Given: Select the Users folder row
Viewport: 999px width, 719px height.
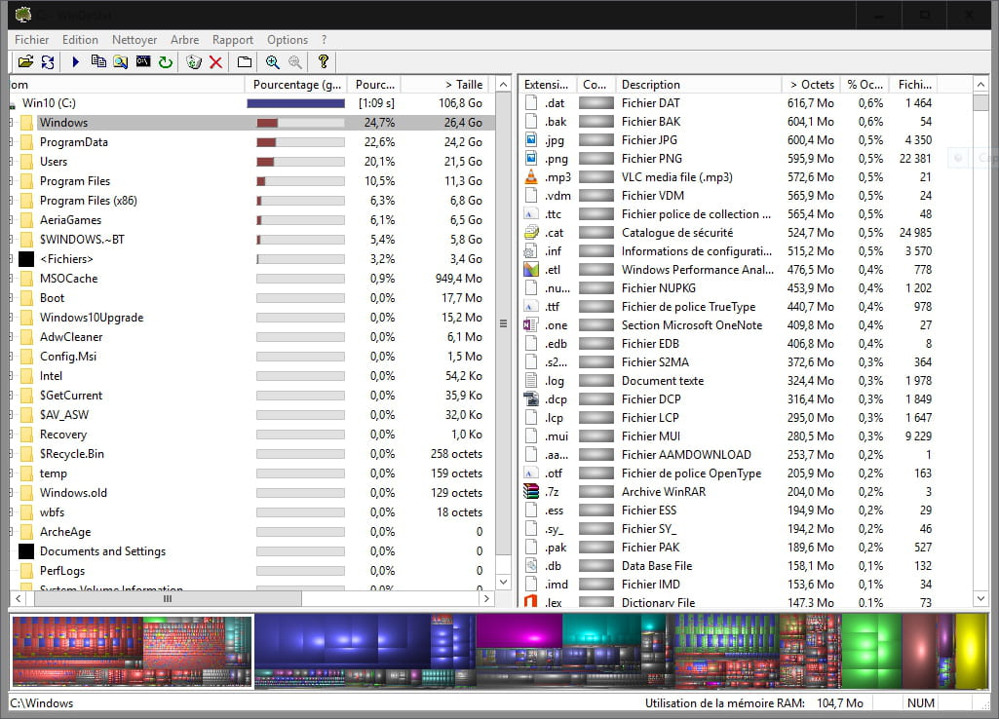Looking at the screenshot, I should pos(251,162).
